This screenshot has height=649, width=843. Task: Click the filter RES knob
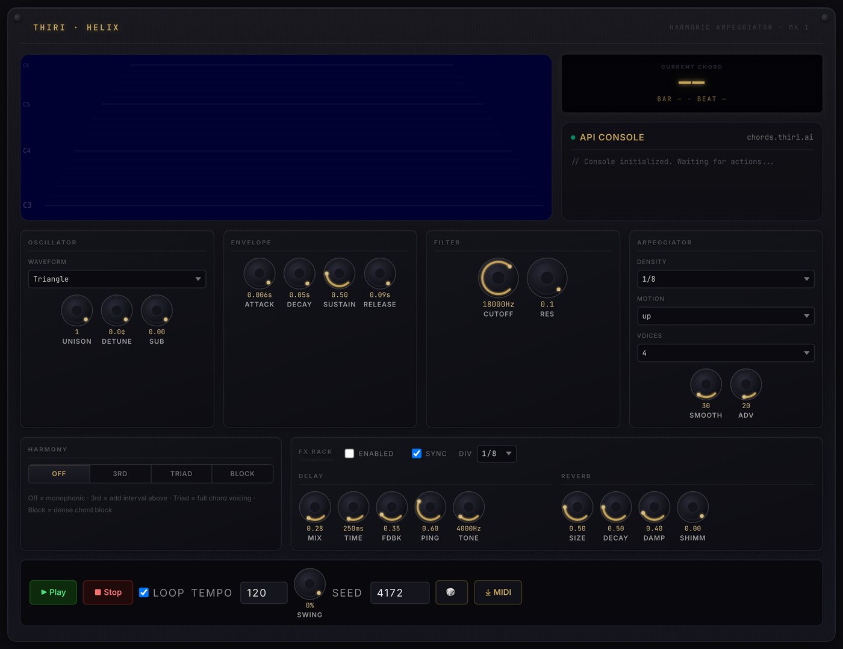click(x=547, y=278)
